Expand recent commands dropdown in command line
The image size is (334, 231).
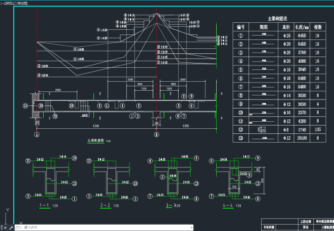click(19, 228)
